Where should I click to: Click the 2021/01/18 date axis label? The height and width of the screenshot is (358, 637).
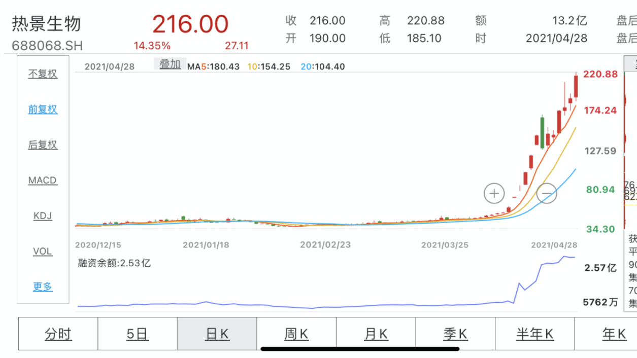(206, 245)
